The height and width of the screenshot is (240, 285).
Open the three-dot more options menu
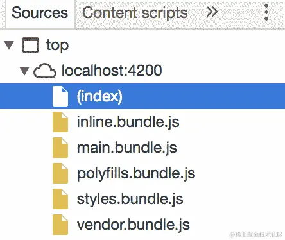[266, 12]
